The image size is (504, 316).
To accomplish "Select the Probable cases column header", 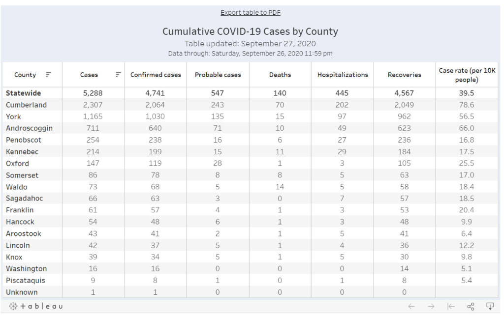I will tap(218, 75).
